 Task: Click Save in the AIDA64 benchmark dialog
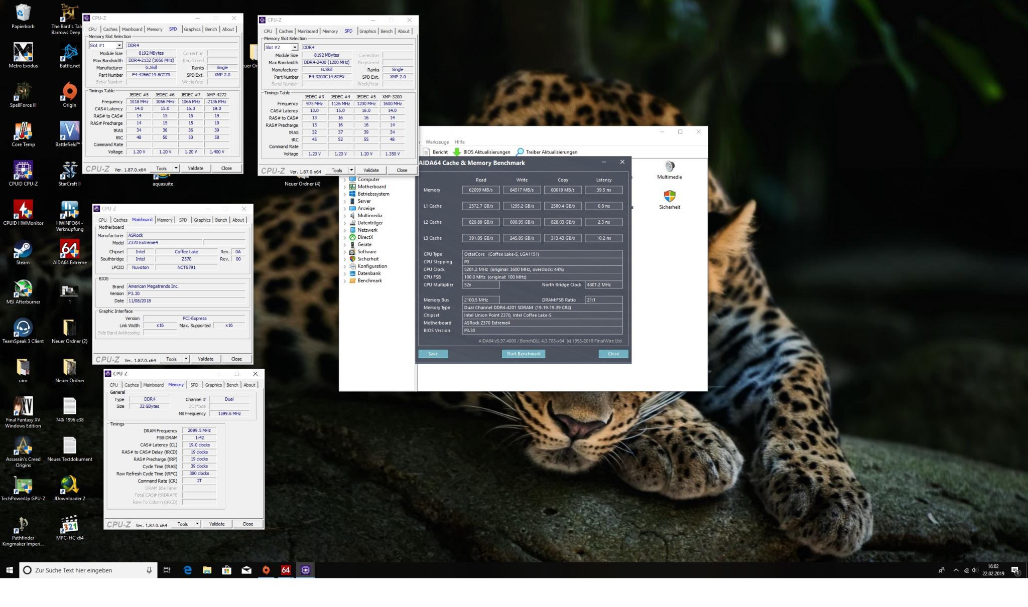(x=433, y=354)
